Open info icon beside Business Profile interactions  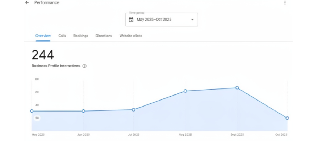coord(84,66)
